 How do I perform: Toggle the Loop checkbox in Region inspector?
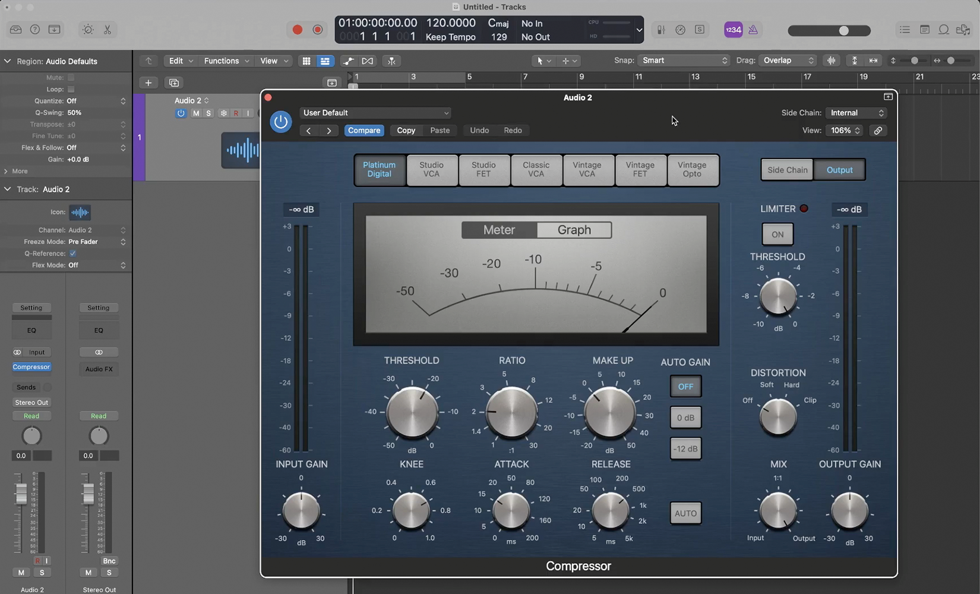click(x=71, y=89)
